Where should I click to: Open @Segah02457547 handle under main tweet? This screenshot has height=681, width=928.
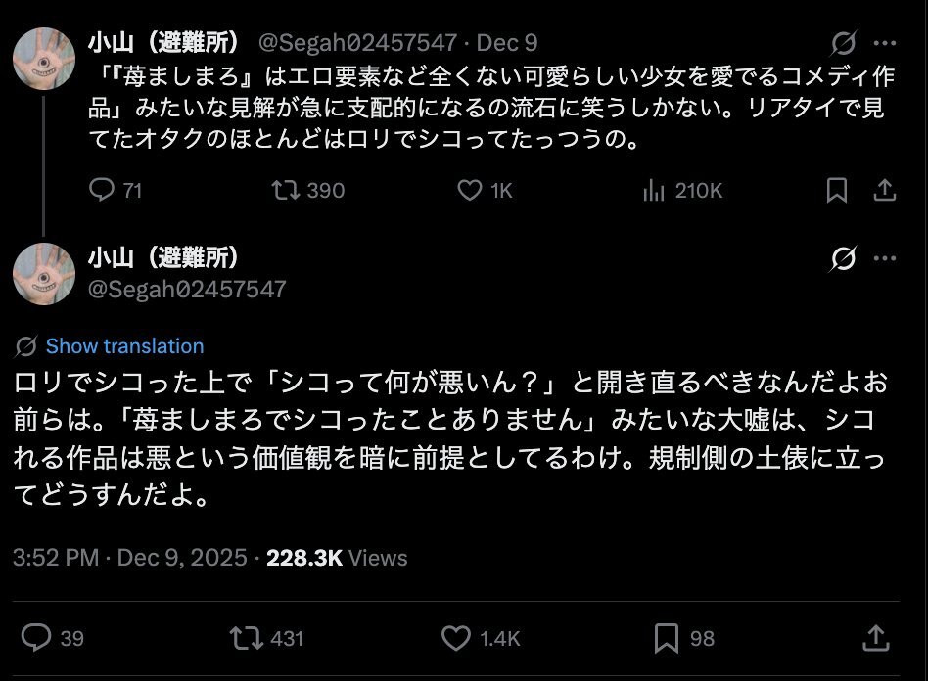(x=187, y=289)
